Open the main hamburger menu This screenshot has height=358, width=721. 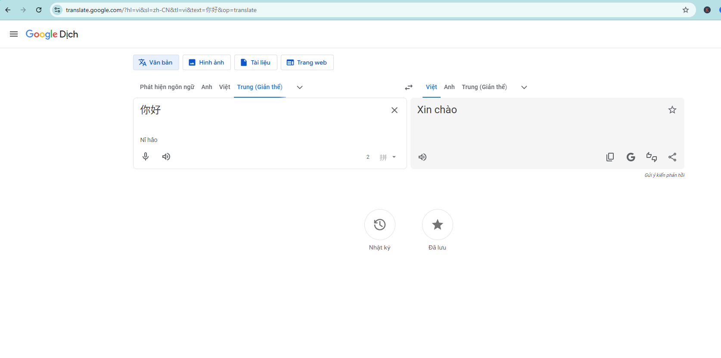click(14, 34)
